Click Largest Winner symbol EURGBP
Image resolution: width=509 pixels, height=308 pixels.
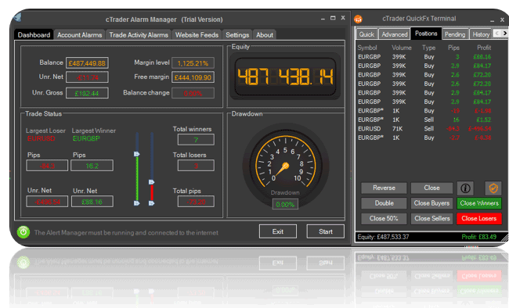[x=86, y=139]
